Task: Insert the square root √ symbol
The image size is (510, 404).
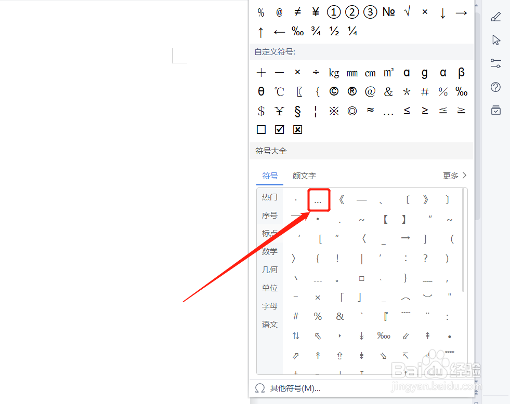Action: [407, 12]
